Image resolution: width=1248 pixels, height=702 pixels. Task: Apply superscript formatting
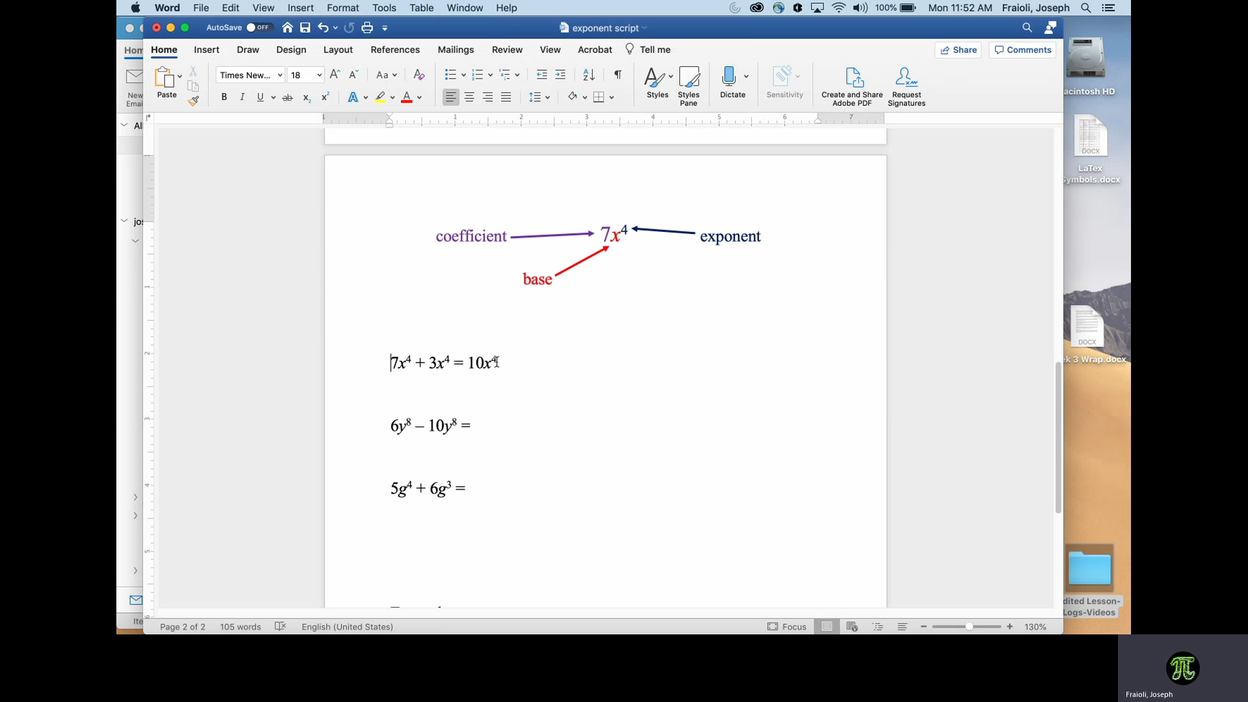(325, 97)
